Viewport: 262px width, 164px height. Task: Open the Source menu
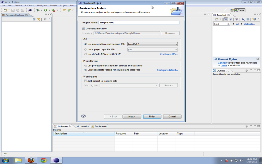click(18, 5)
